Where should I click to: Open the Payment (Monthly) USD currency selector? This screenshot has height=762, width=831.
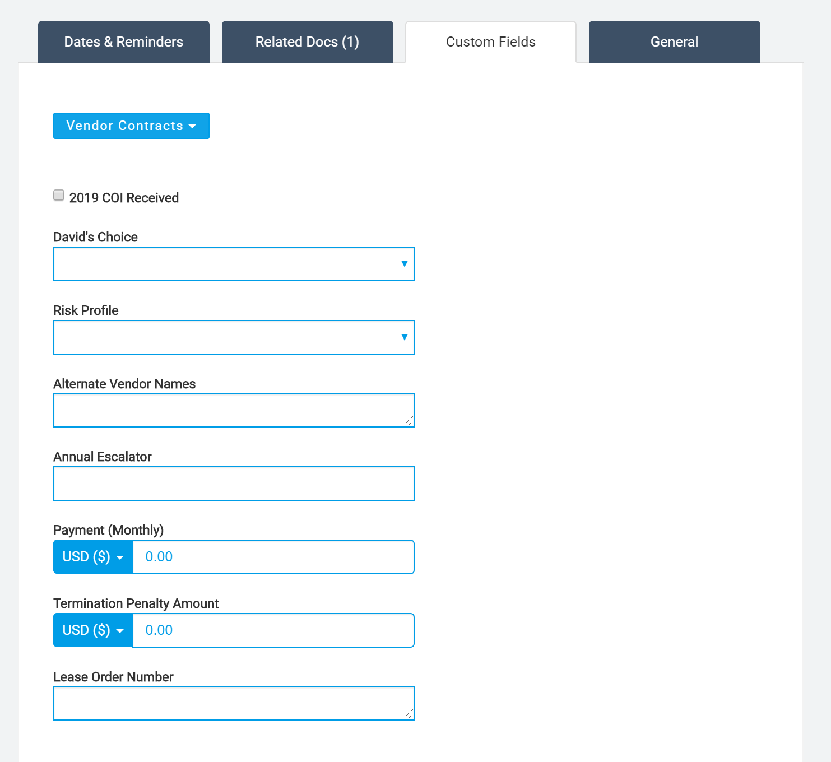pyautogui.click(x=93, y=557)
